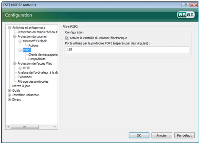Click the horizontal scrollbar thumb in tree

tap(25, 127)
